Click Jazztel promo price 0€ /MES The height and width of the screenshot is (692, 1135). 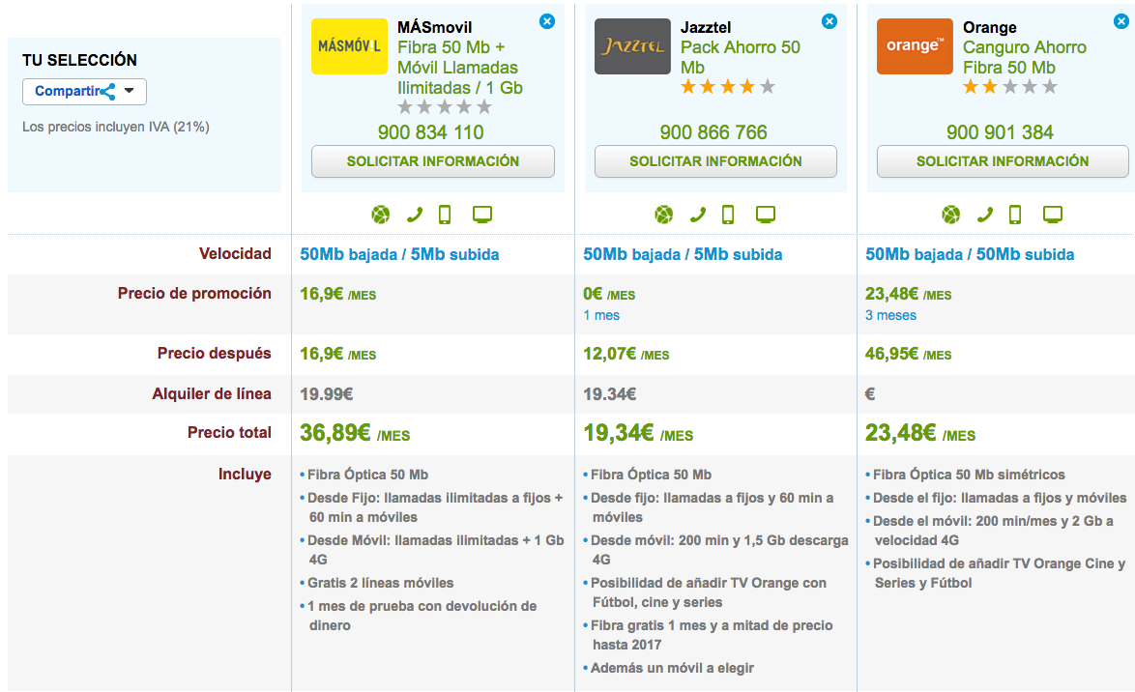coord(609,294)
